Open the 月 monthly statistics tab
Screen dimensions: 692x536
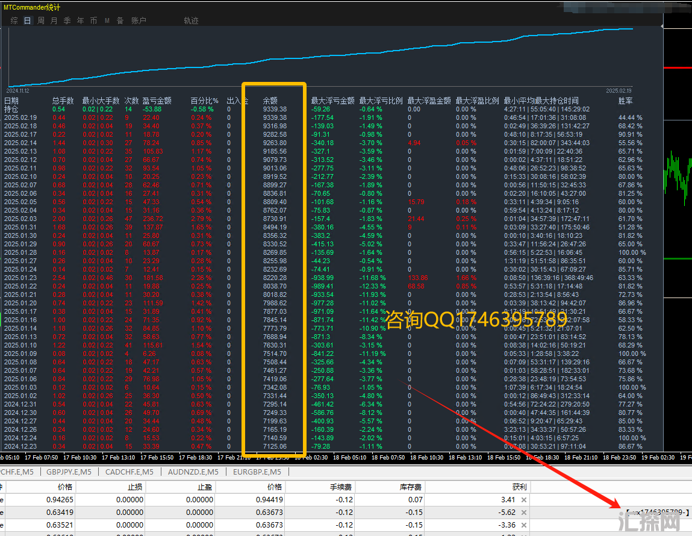click(54, 20)
